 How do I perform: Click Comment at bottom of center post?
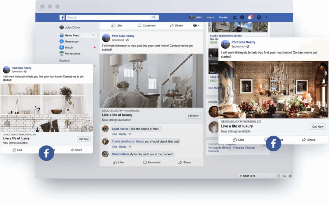[x=152, y=162]
